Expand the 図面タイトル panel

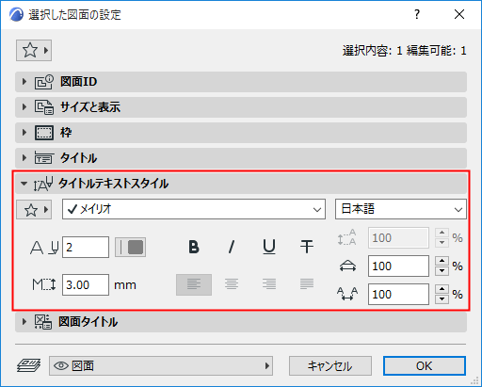coord(241,322)
